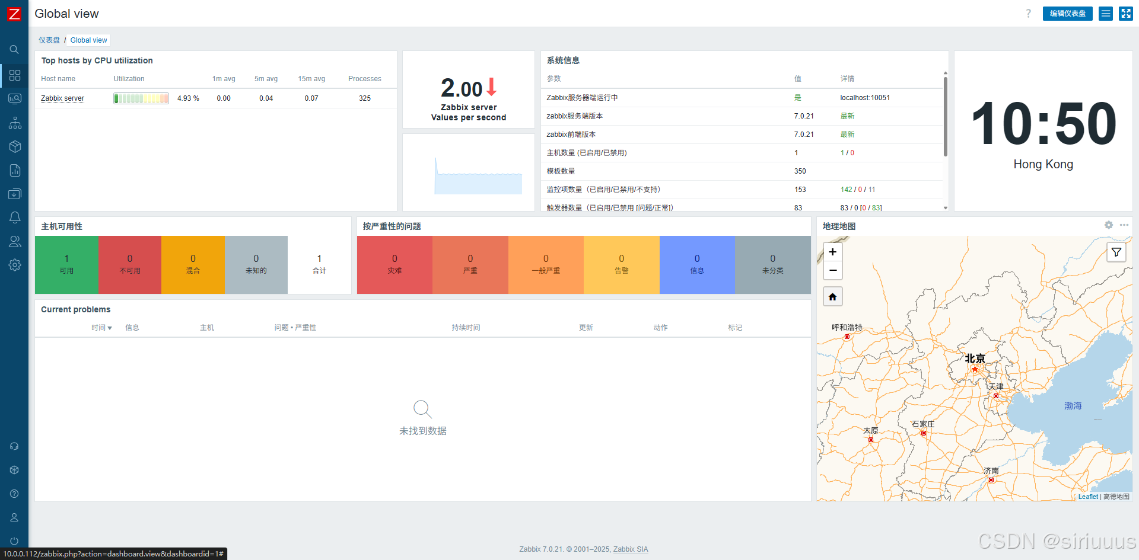1139x560 pixels.
Task: Sort problems by 时间 column header
Action: [x=101, y=328]
